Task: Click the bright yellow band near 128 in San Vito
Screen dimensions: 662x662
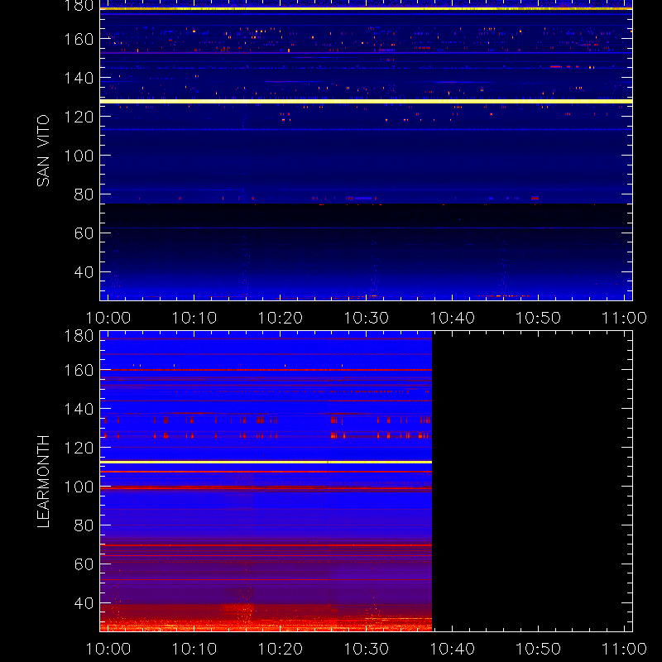Action: pos(366,101)
